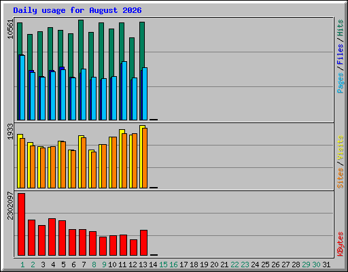The height and width of the screenshot is (272, 348).
Task: Click the KBytes legend label
Action: point(341,244)
